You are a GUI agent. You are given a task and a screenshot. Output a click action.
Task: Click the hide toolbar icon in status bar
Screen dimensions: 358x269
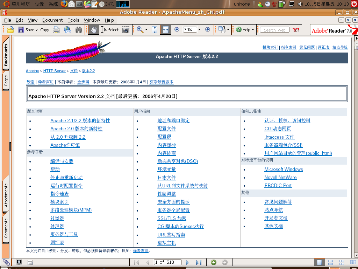tap(30, 262)
